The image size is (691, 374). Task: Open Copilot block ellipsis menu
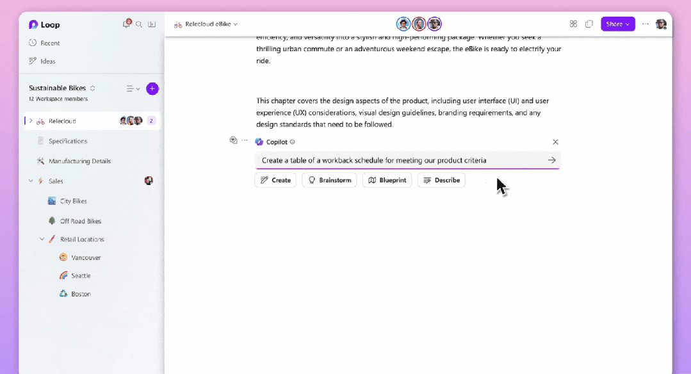pyautogui.click(x=245, y=140)
